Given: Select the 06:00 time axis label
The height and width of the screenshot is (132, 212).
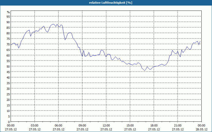Looking at the screenshot, I should [x=58, y=126].
